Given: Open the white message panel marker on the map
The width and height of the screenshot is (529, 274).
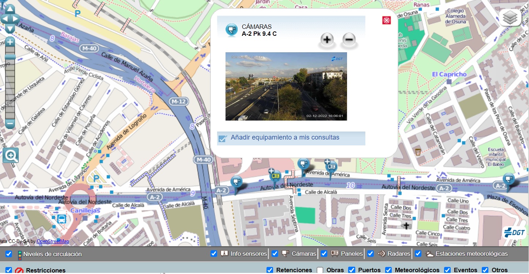Looking at the screenshot, I should coord(331,167).
